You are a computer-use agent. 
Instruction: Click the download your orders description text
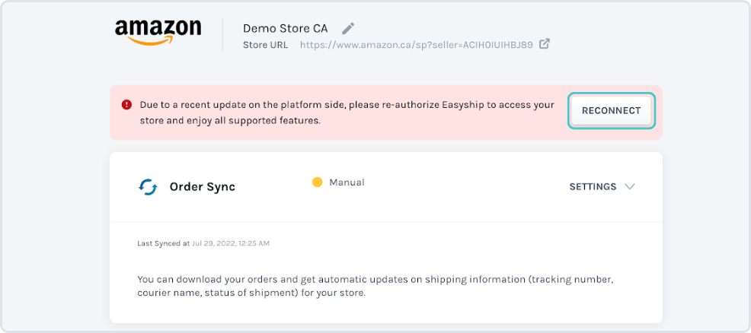tap(375, 286)
